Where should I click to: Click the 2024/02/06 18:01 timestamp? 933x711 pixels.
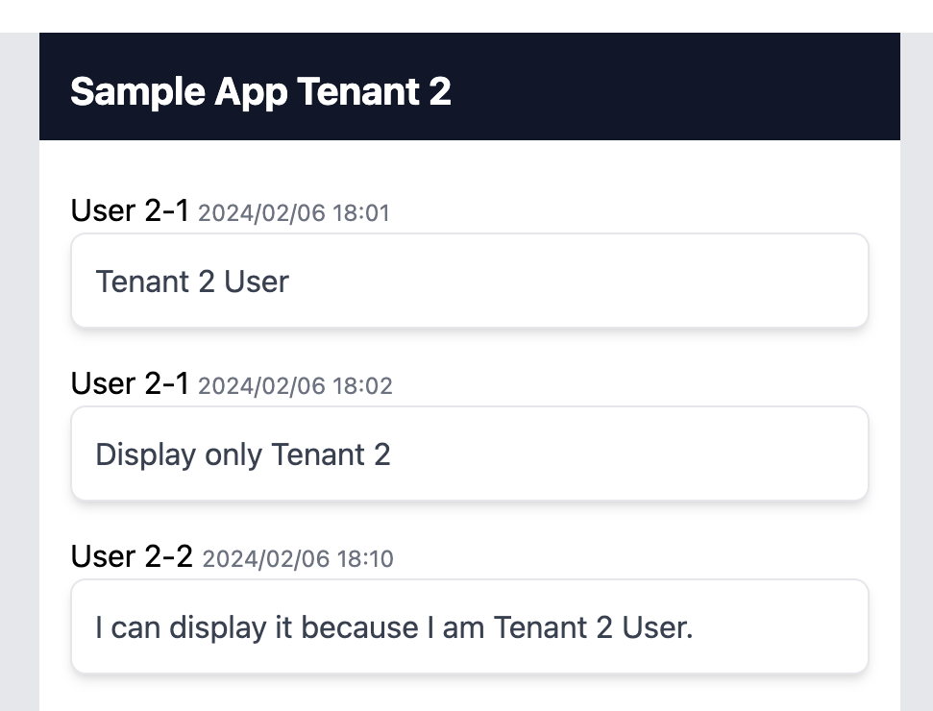tap(294, 213)
